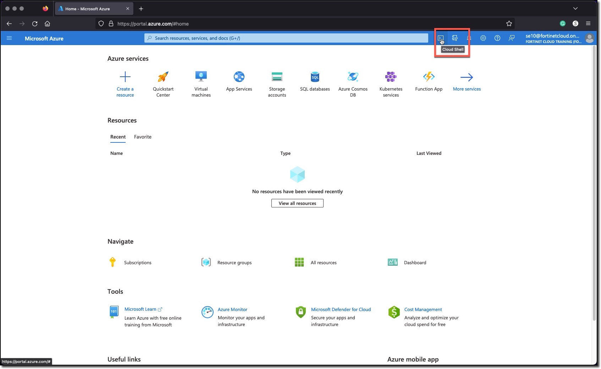Click the View all resources button
This screenshot has height=369, width=601.
[297, 203]
